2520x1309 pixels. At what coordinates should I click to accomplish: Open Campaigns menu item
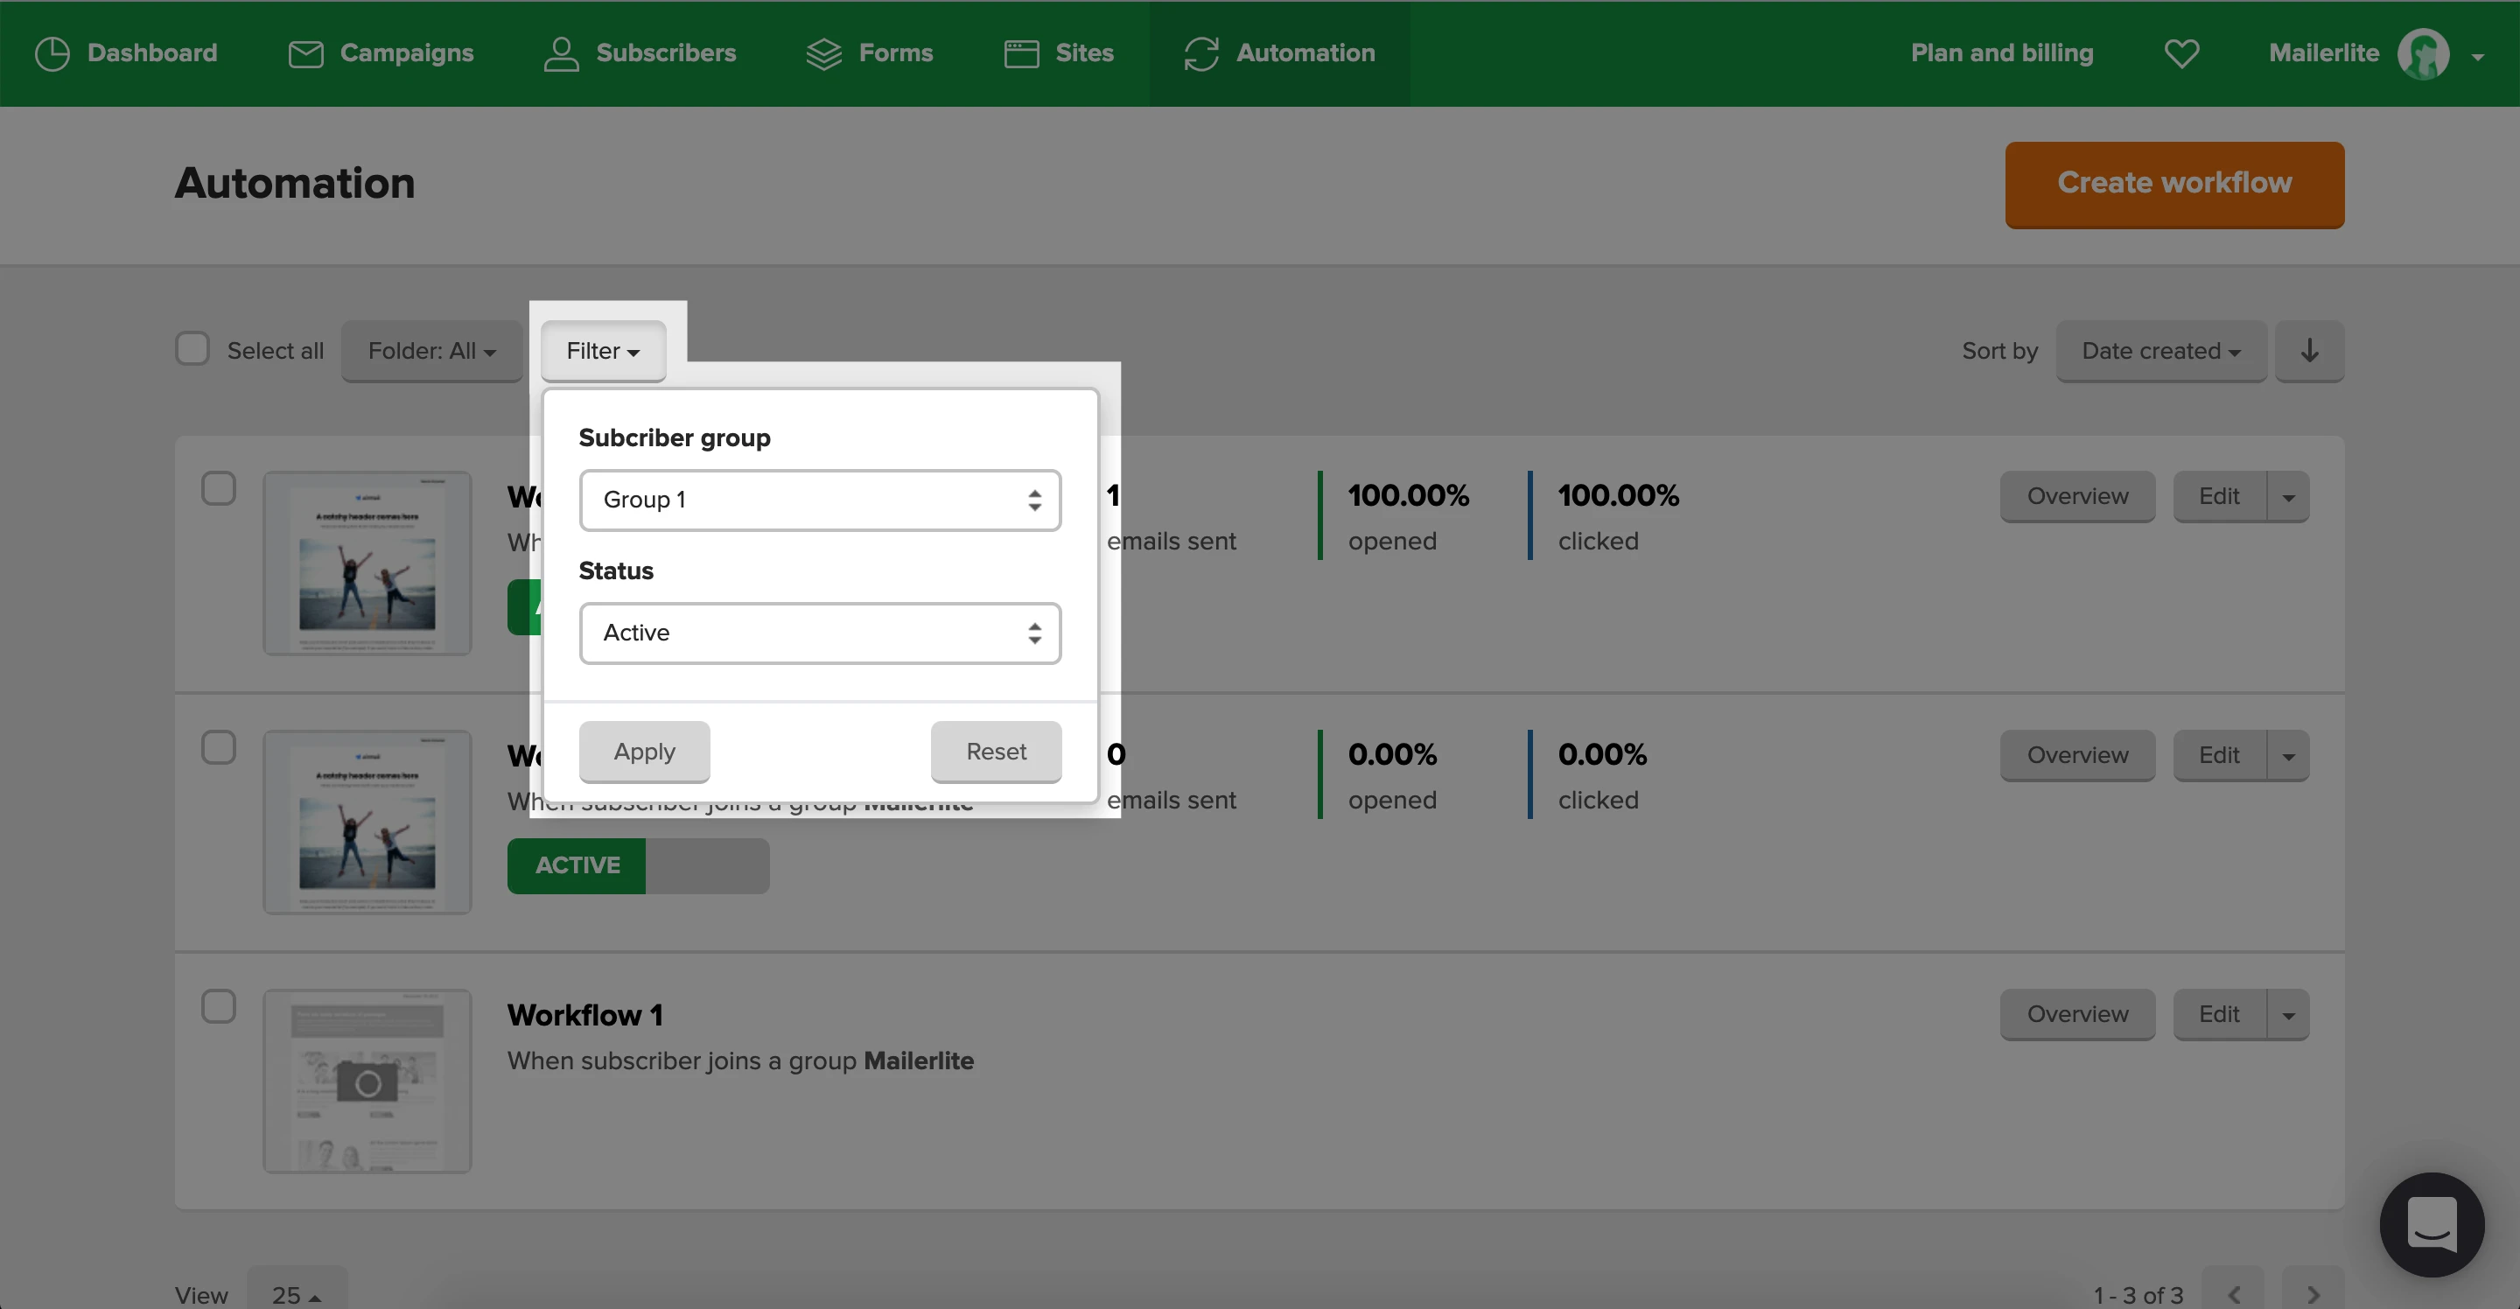click(x=381, y=53)
